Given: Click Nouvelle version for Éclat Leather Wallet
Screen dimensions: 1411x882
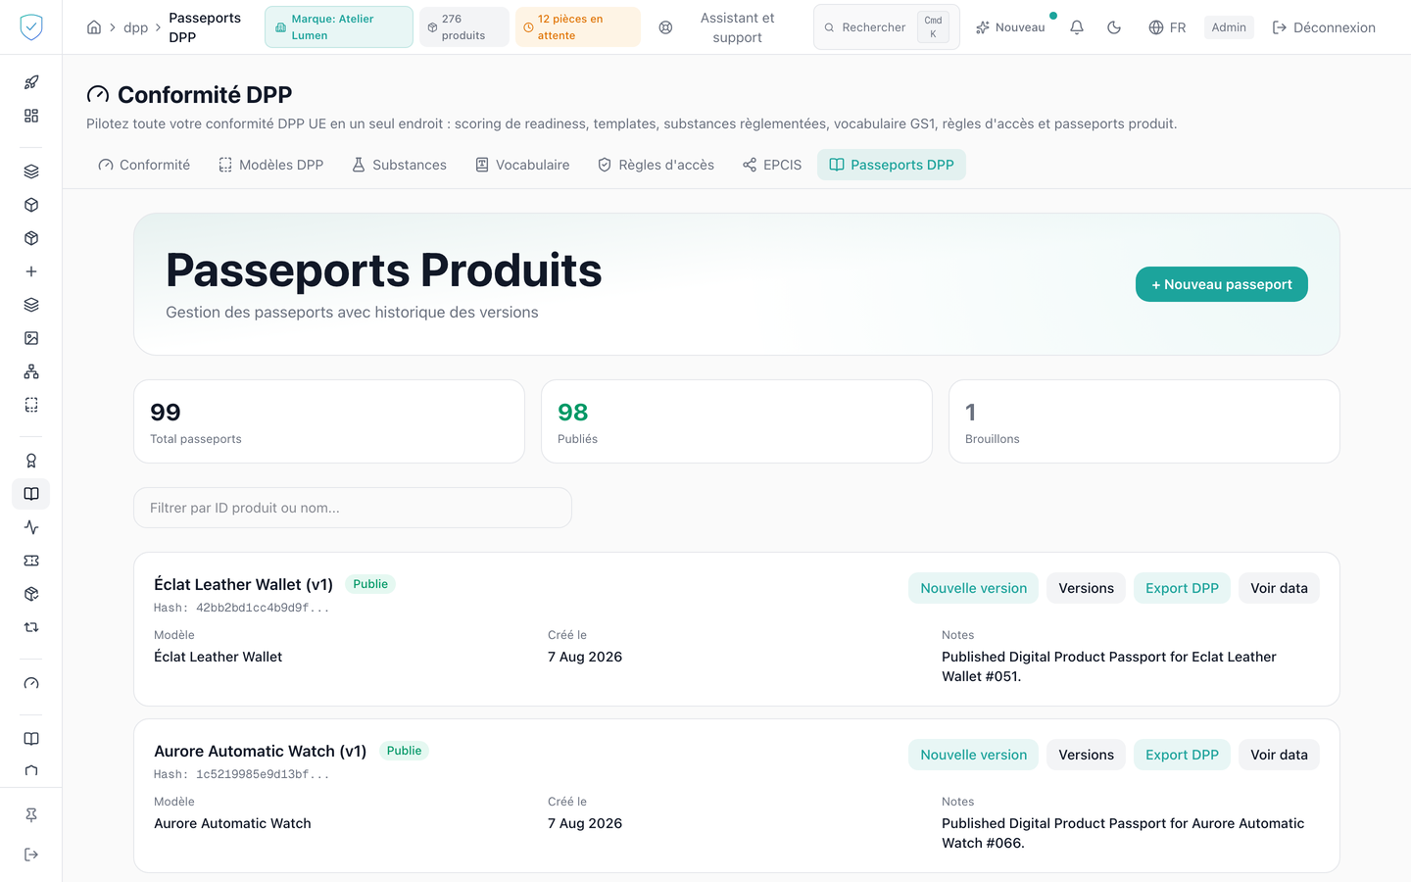Looking at the screenshot, I should (x=973, y=588).
